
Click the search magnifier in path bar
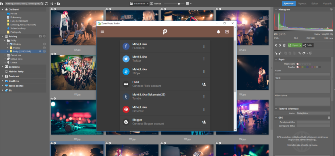click(x=42, y=4)
